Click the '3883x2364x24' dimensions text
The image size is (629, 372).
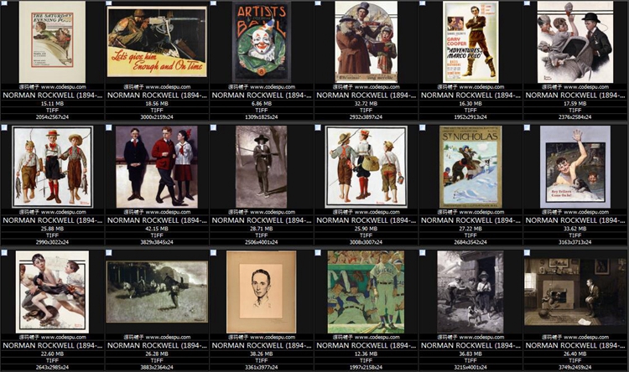tap(157, 367)
